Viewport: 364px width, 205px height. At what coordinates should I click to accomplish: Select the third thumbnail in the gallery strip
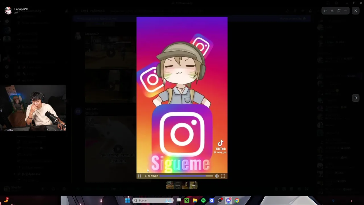[x=186, y=185]
